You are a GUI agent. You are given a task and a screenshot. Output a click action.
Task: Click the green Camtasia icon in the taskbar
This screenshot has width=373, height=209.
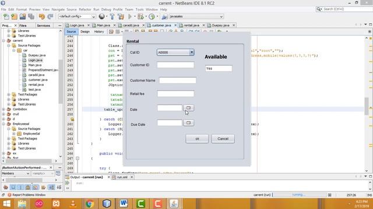point(140,204)
